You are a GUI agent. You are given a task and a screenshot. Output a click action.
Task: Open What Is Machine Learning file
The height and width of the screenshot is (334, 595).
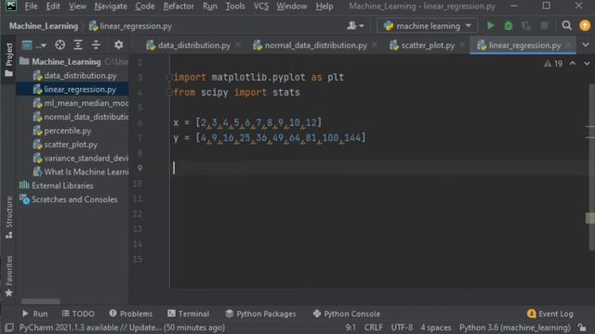click(x=81, y=172)
